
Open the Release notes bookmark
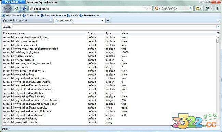[x=89, y=15]
